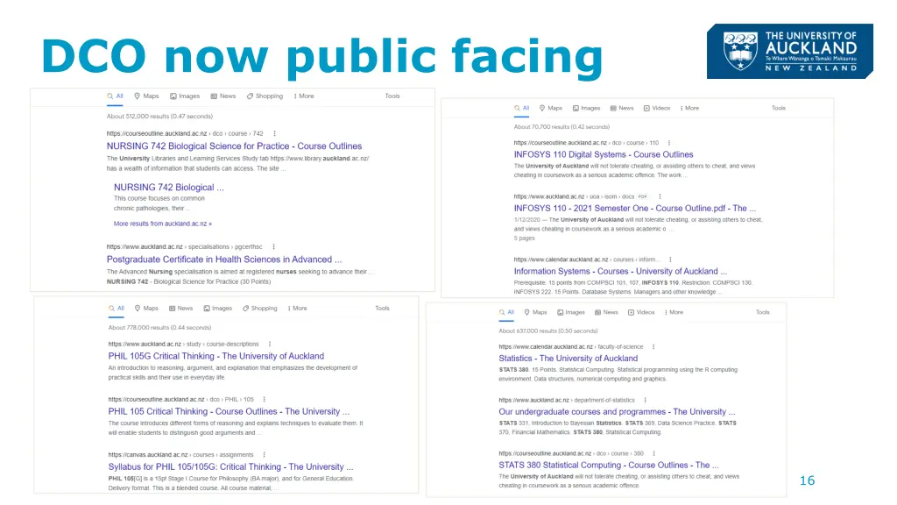This screenshot has height=505, width=897.
Task: Expand More menu in INFOSYS 110 results panel
Action: pyautogui.click(x=689, y=108)
